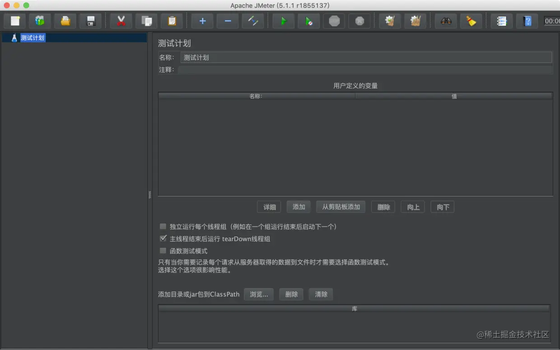The image size is (560, 350).
Task: Open the Help icon
Action: pyautogui.click(x=527, y=21)
